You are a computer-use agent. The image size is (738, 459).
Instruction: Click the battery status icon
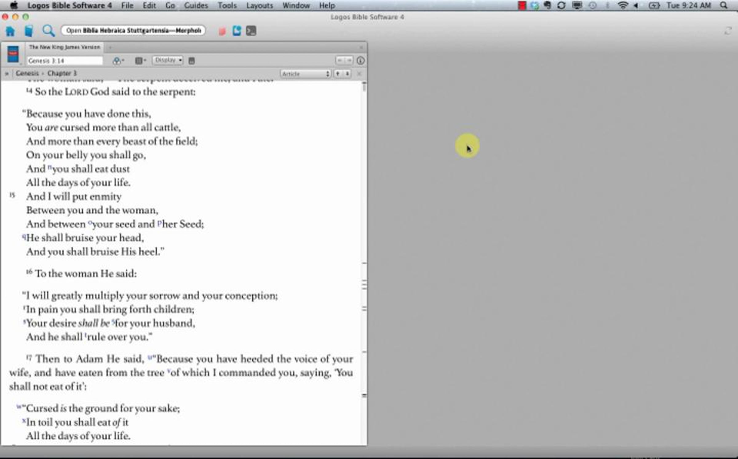tap(654, 5)
